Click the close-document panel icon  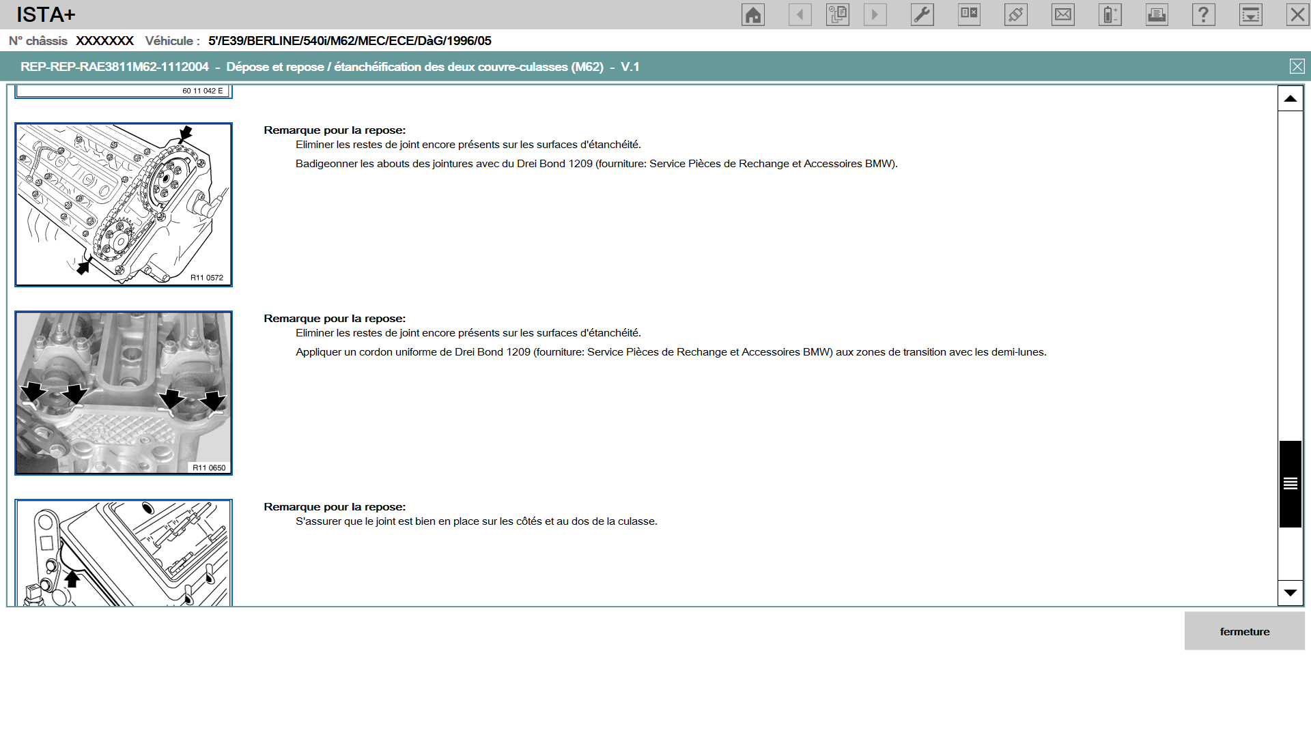pos(969,14)
